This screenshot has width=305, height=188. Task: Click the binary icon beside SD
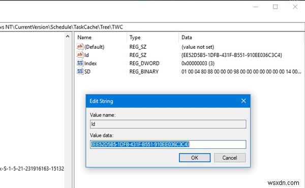coord(80,71)
